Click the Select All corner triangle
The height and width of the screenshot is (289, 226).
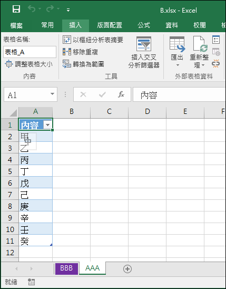pyautogui.click(x=13, y=113)
